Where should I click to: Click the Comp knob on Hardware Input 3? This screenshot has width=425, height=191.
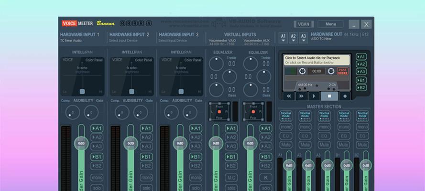pyautogui.click(x=171, y=112)
